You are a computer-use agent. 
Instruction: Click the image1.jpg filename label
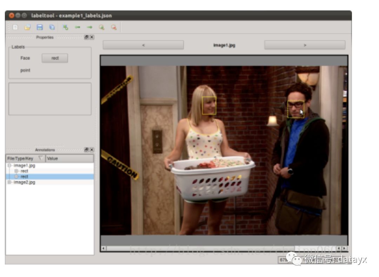click(x=224, y=45)
